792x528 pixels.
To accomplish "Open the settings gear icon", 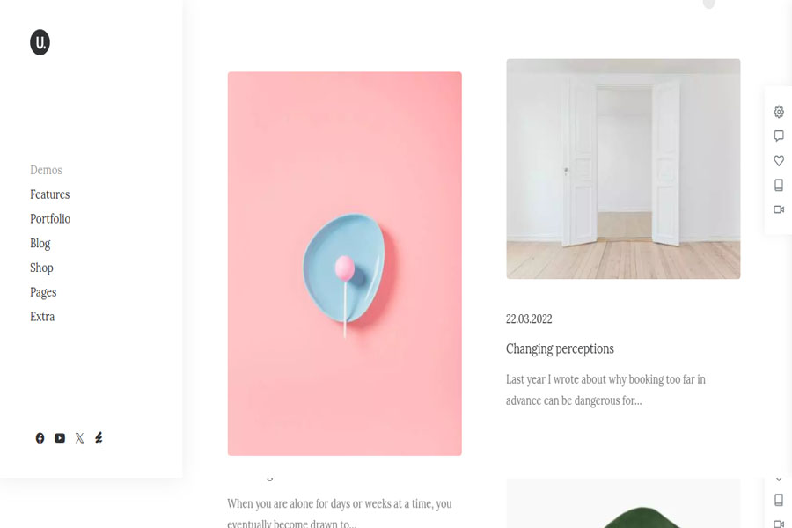I will 779,112.
